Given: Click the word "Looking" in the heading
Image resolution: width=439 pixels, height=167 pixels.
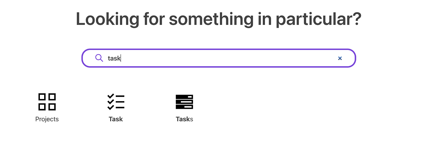Looking at the screenshot, I should click(108, 20).
